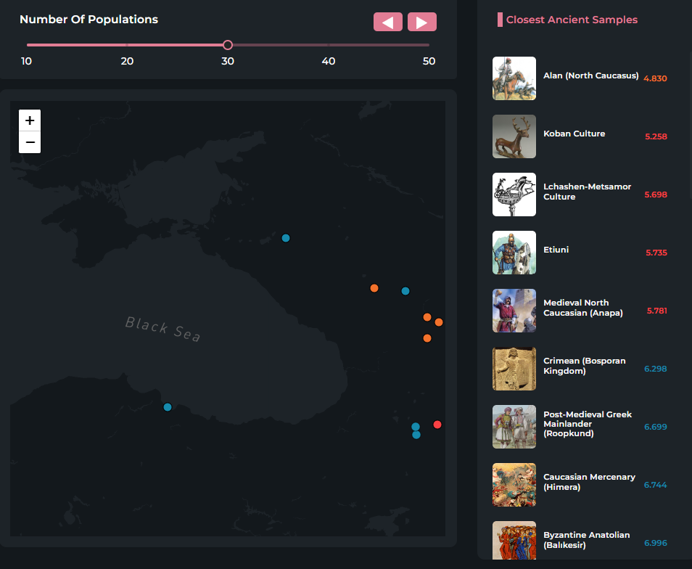Click the Closest Ancient Samples heading
Screen dimensions: 692x569
click(572, 20)
